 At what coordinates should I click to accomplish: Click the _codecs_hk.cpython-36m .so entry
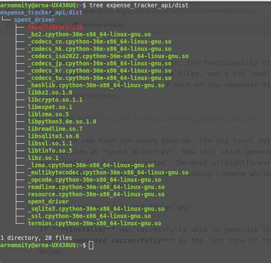[x=99, y=49]
